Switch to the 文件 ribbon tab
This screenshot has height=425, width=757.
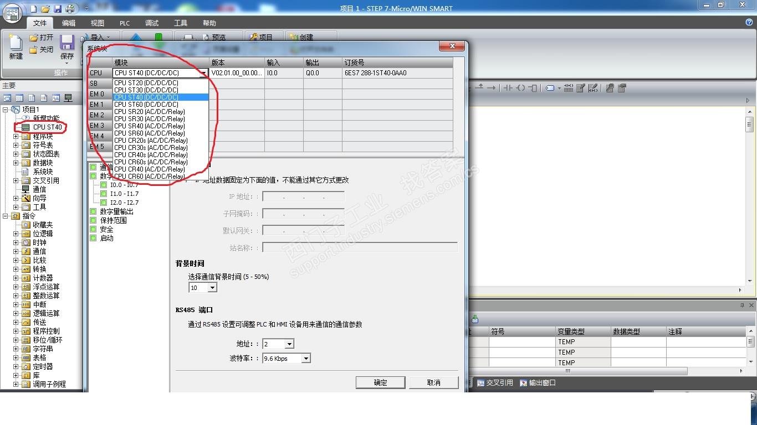(40, 23)
